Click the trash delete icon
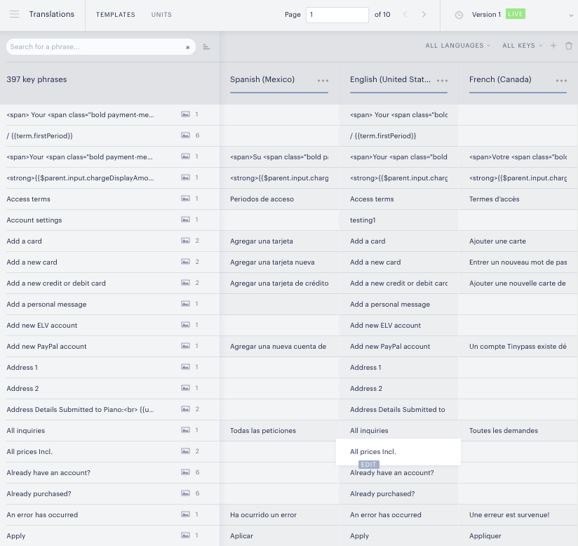The height and width of the screenshot is (546, 578). click(x=569, y=46)
